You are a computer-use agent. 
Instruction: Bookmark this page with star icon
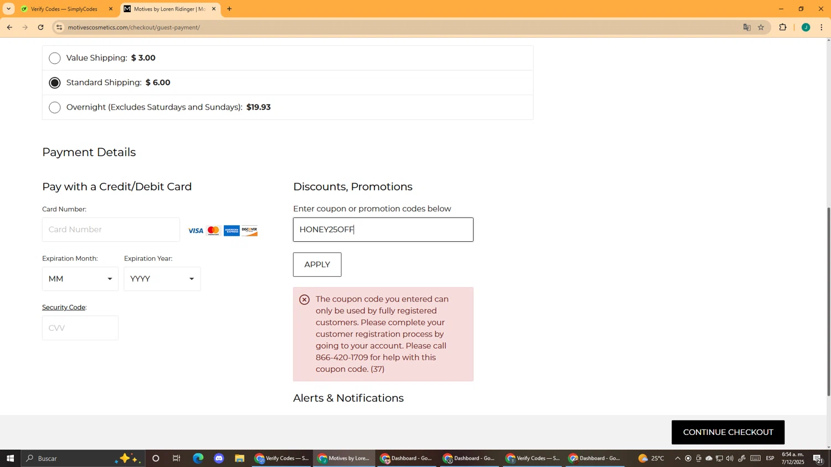point(761,27)
